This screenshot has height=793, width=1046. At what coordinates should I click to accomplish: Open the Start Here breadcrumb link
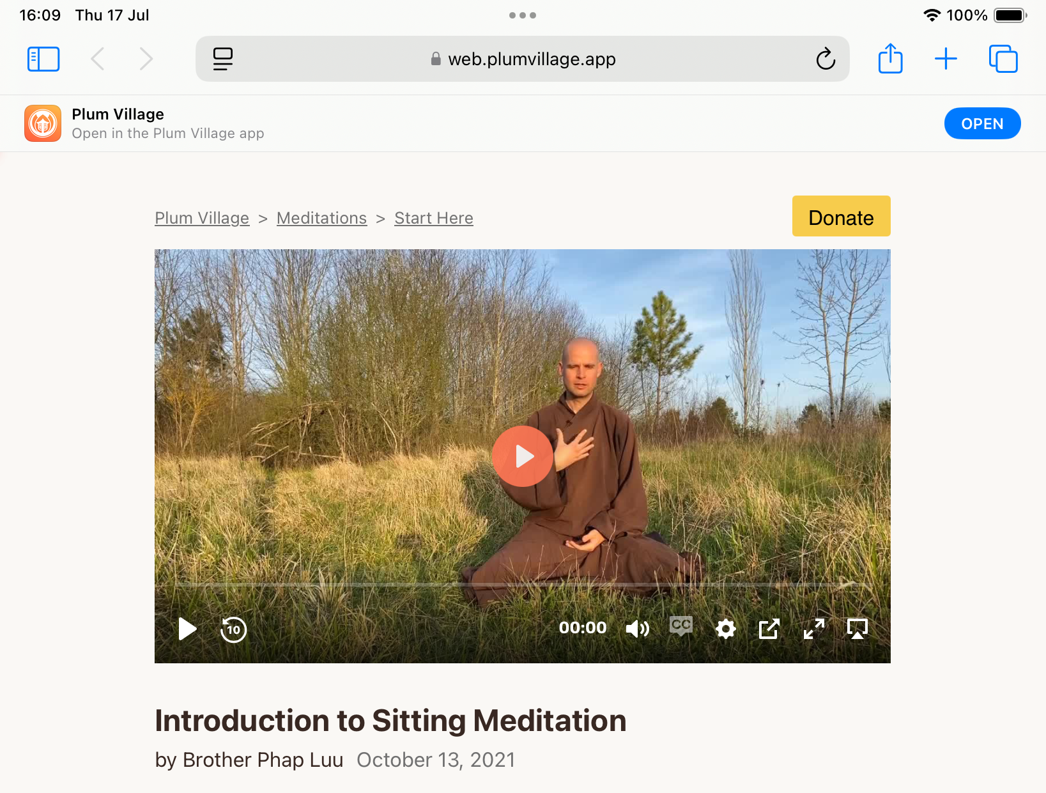(434, 218)
